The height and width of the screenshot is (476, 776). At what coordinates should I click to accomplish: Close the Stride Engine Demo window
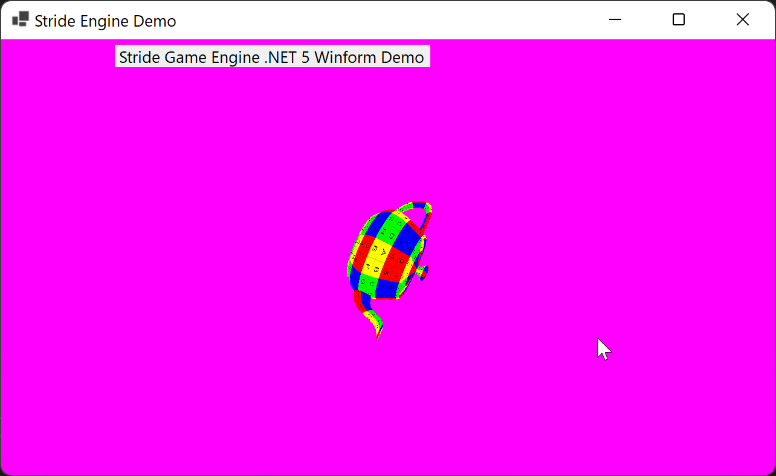coord(743,20)
